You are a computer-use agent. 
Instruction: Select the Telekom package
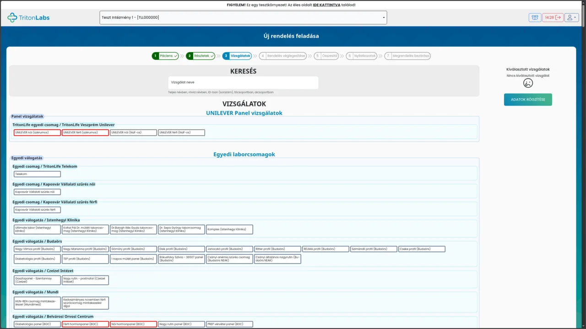point(37,174)
